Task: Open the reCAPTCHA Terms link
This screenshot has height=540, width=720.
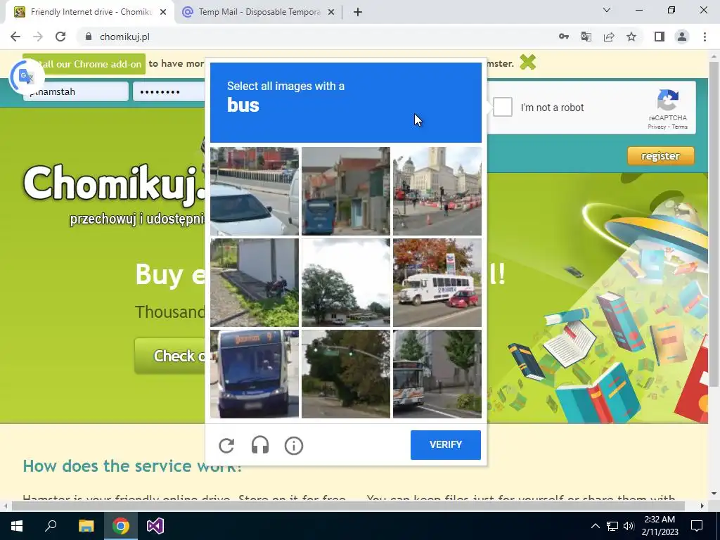Action: coord(680,127)
